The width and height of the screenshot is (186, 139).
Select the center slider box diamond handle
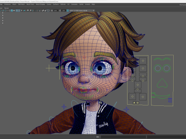coord(138,85)
